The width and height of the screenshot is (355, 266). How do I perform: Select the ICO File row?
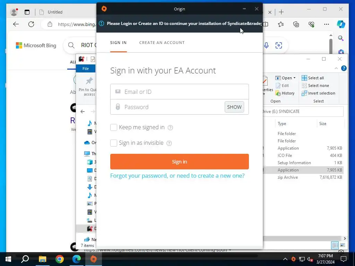(x=303, y=156)
